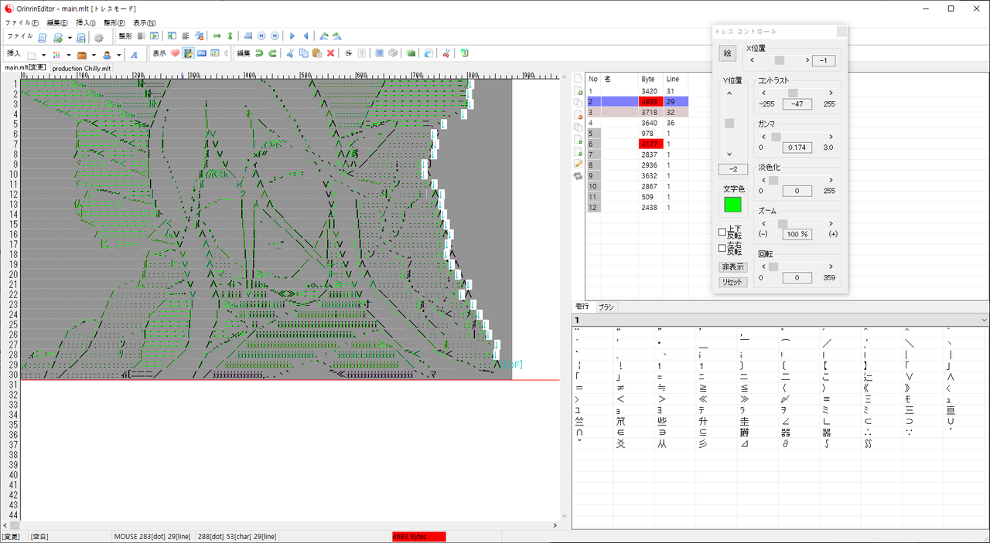The height and width of the screenshot is (543, 990).
Task: Click the delete page icon beside the page list
Action: 578,115
